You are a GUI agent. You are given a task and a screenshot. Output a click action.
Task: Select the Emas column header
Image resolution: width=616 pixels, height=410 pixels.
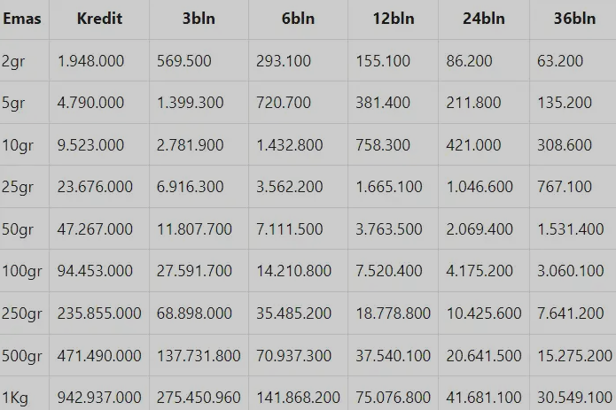(21, 19)
